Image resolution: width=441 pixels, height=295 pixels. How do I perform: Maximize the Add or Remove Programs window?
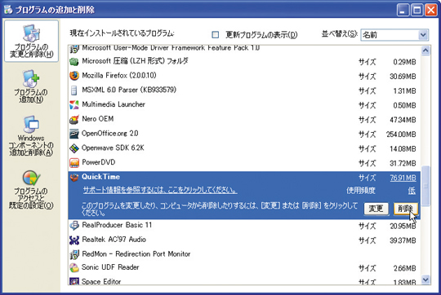[x=416, y=10]
